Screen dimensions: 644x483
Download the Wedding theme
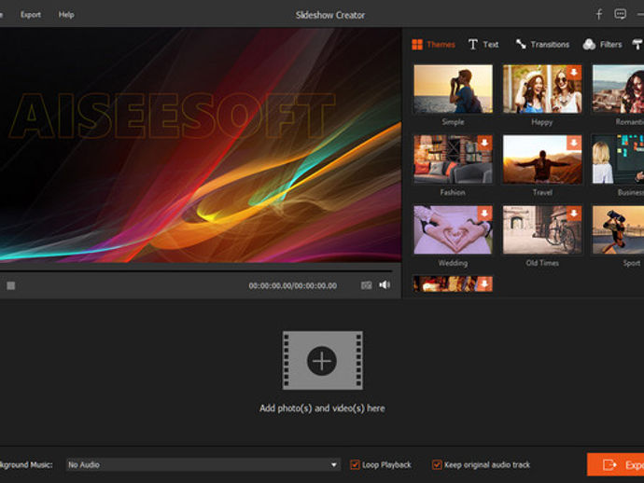pos(484,214)
